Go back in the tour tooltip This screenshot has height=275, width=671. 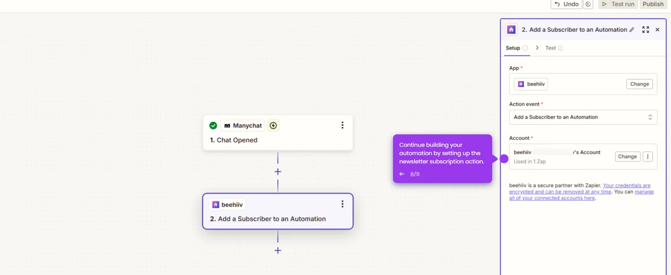coord(402,174)
